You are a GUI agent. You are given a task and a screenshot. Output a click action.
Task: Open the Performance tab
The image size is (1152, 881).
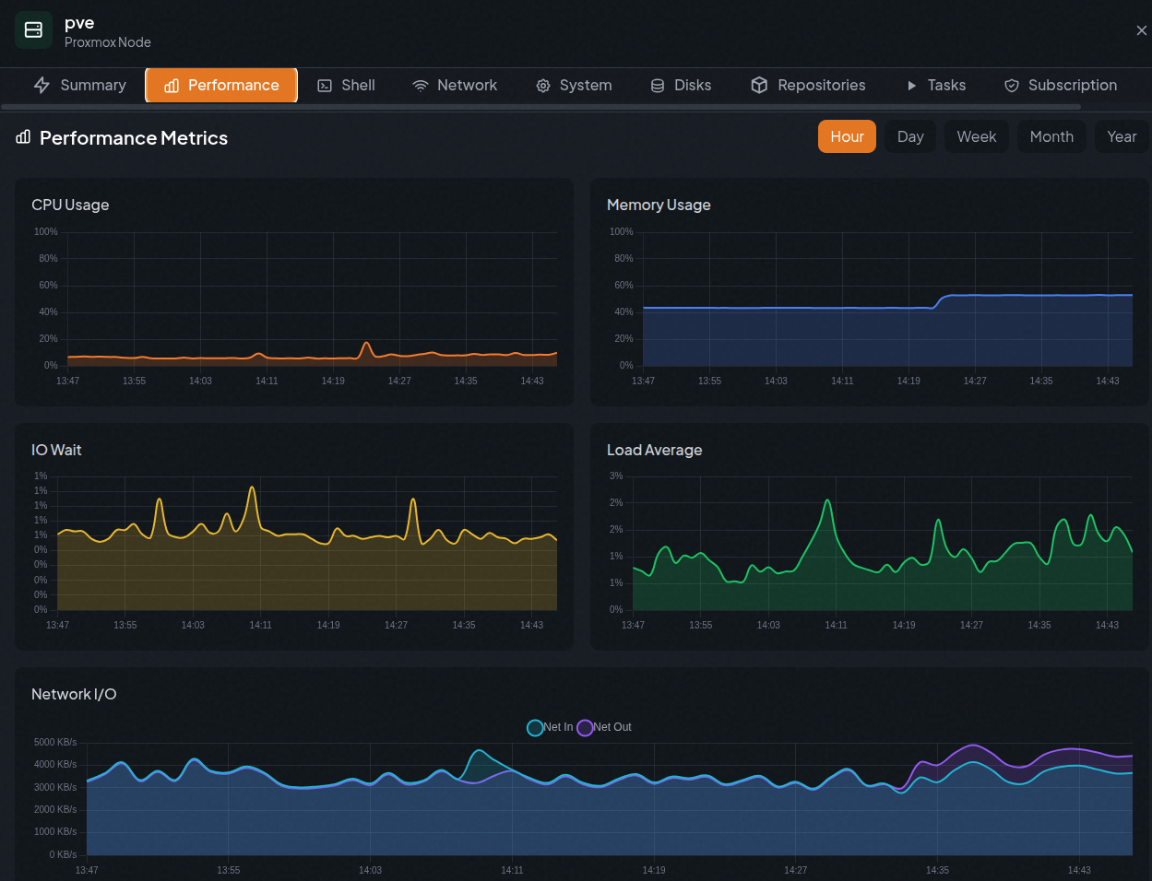coord(221,86)
